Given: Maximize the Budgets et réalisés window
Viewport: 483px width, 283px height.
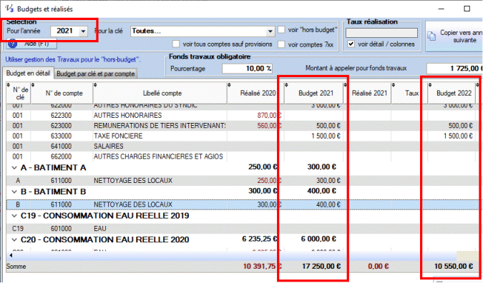Looking at the screenshot, I should [467, 9].
